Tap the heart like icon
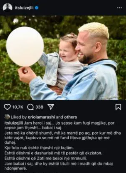Screen dimensions: 126x173 click(x=7, y=107)
